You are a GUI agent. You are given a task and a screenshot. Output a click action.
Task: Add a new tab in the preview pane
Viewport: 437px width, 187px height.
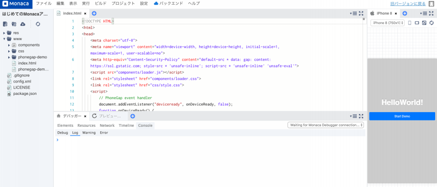click(x=405, y=13)
